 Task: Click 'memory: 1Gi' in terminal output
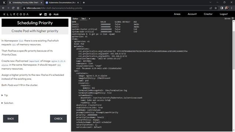point(89,88)
